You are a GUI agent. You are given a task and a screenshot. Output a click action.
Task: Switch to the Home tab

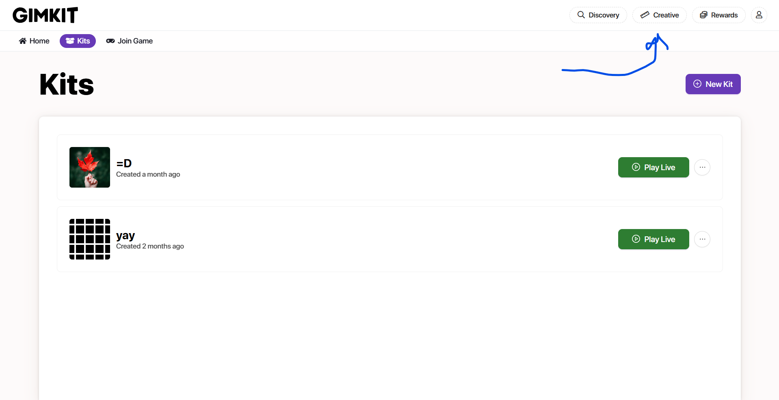pyautogui.click(x=34, y=41)
